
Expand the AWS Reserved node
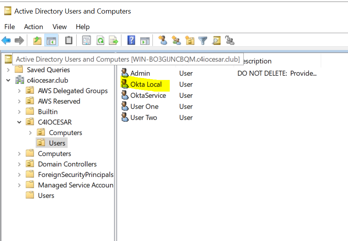19,101
